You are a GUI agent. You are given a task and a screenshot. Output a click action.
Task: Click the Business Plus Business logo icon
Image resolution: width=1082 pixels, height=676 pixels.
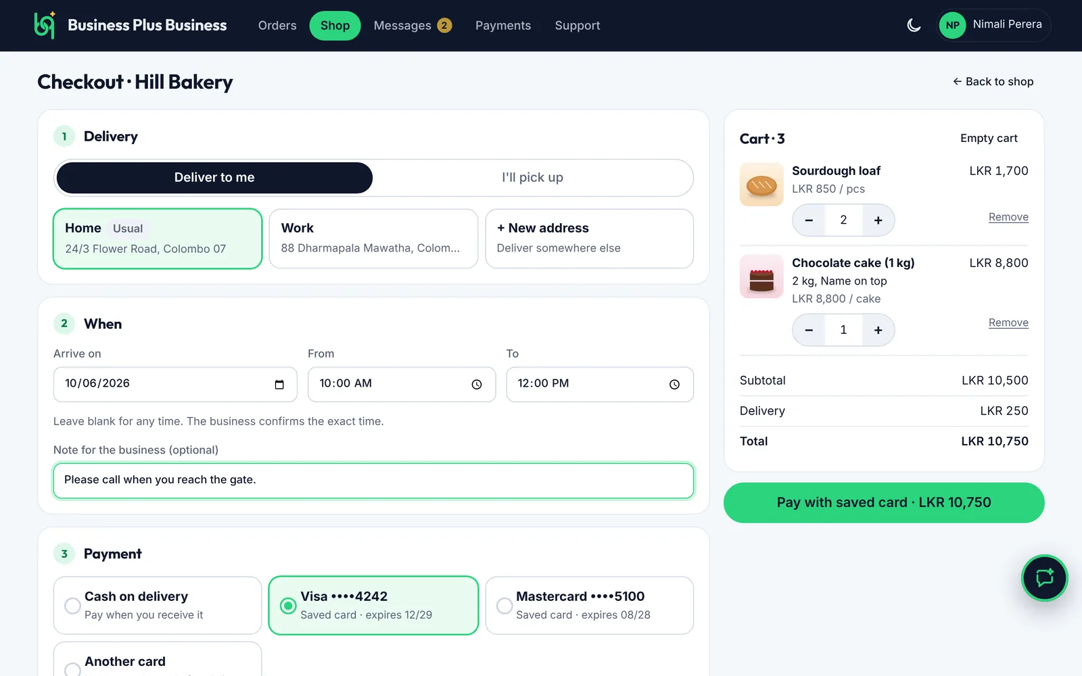coord(45,25)
